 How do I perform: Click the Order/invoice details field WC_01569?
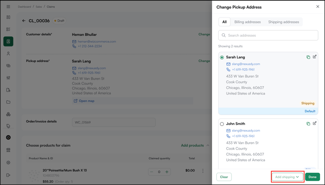click(114, 123)
